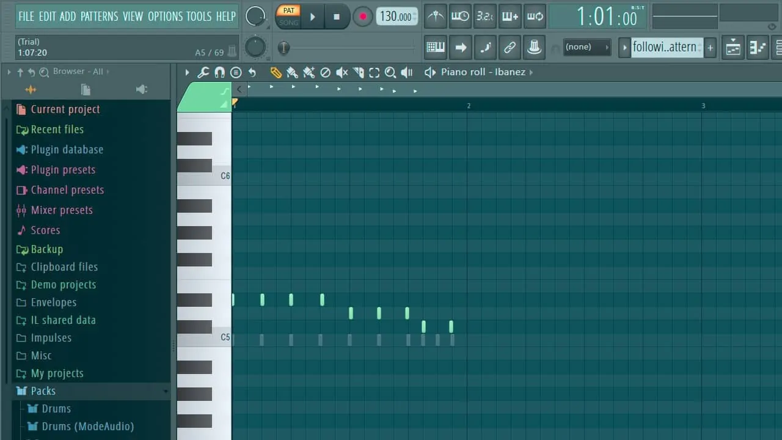782x440 pixels.
Task: Click the piano roll undo arrow icon
Action: (252, 73)
